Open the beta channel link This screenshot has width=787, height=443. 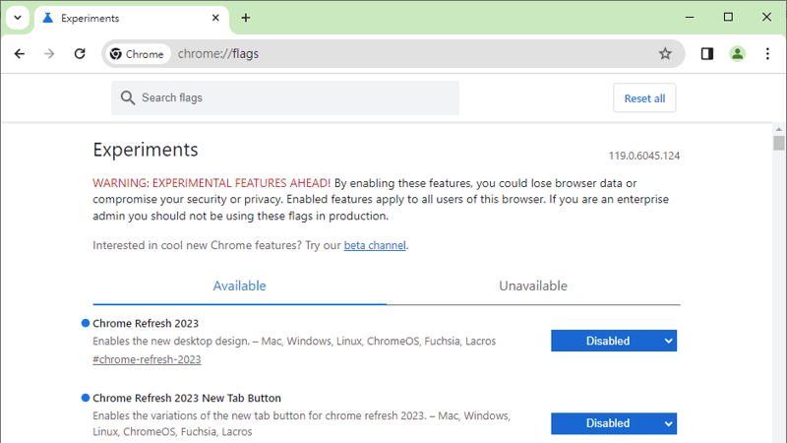pyautogui.click(x=375, y=245)
